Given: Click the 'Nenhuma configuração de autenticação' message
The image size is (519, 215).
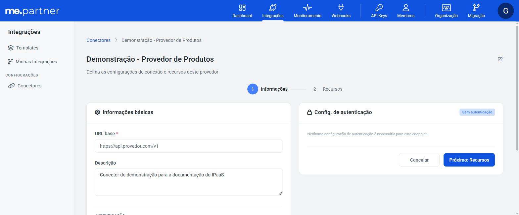Looking at the screenshot, I should tap(367, 134).
